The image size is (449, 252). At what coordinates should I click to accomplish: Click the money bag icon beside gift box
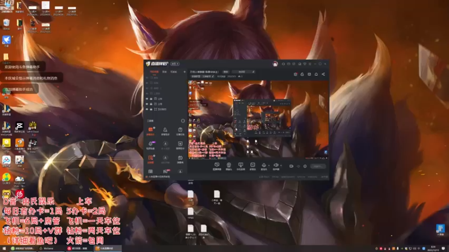[x=302, y=74]
